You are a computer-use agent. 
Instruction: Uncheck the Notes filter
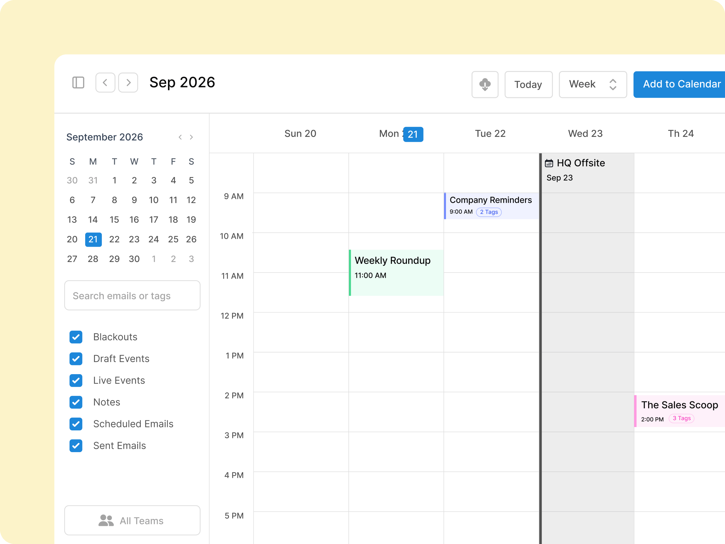click(x=76, y=402)
